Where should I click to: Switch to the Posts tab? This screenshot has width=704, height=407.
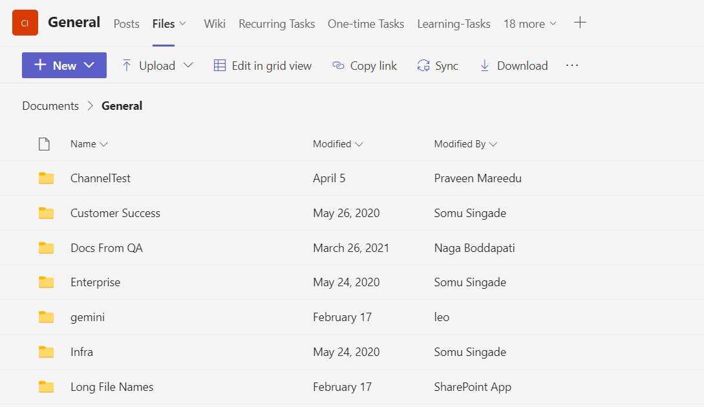click(126, 24)
